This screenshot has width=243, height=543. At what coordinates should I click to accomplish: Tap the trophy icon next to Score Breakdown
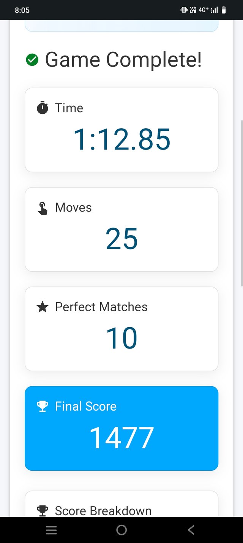(x=43, y=510)
